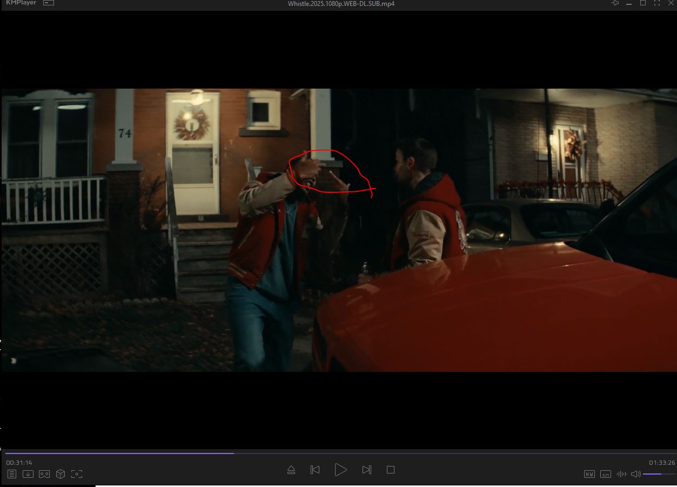Toggle HW hardware acceleration
Screen dimensions: 677x487
pos(589,474)
